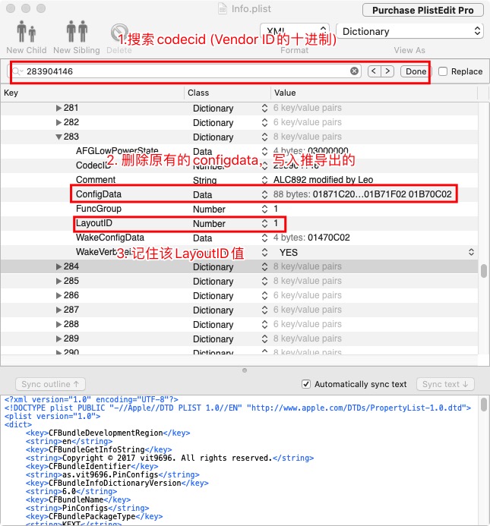Click the 'ALC892 modified by Leo' value
490x526 pixels.
pyautogui.click(x=323, y=180)
